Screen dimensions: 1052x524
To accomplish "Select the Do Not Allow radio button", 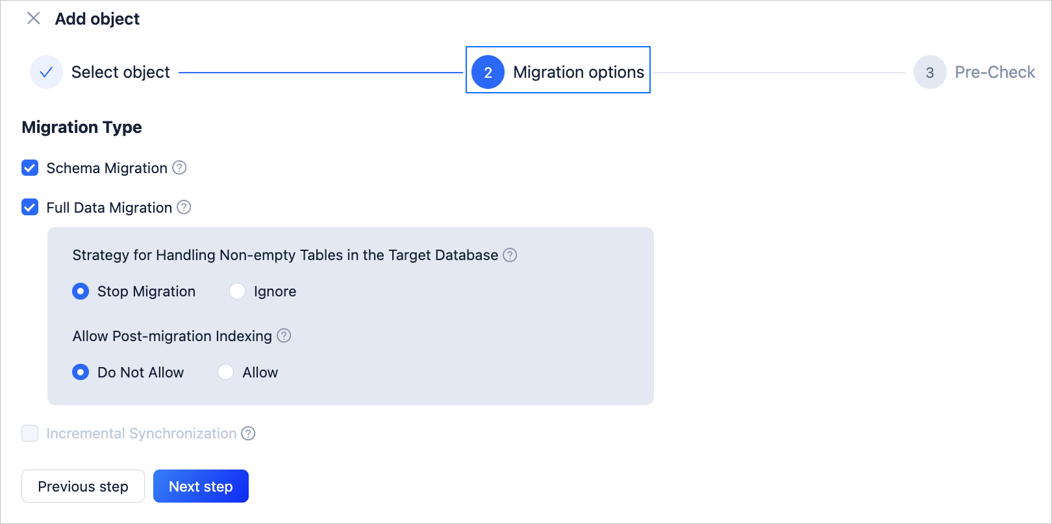I will 81,372.
